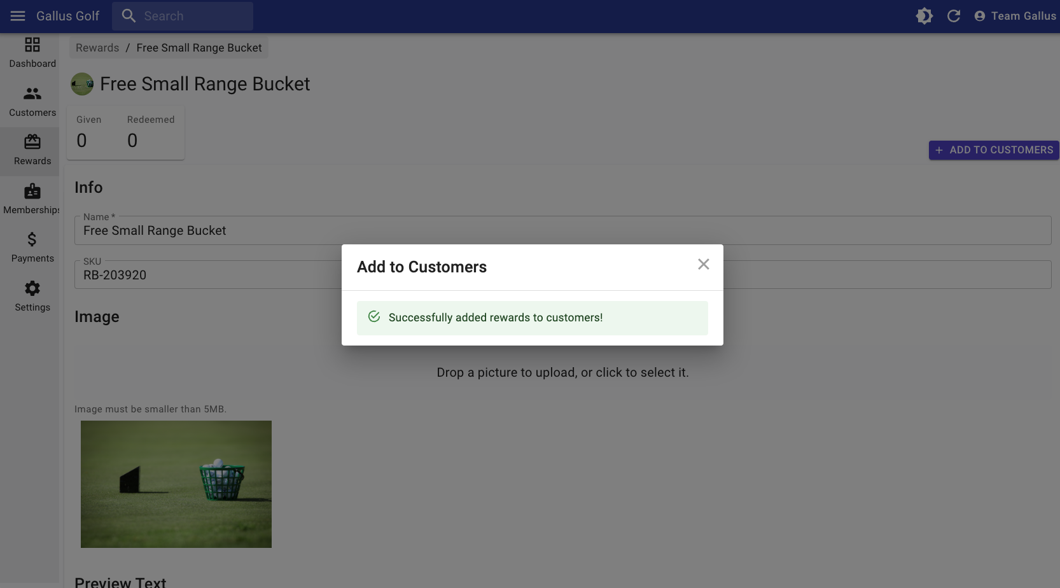
Task: Click the refresh icon in top bar
Action: point(954,16)
